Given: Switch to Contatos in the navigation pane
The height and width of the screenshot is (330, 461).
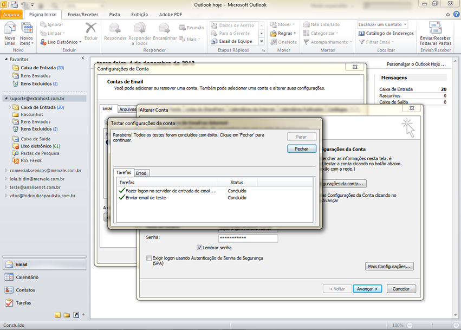Looking at the screenshot, I should 44,290.
